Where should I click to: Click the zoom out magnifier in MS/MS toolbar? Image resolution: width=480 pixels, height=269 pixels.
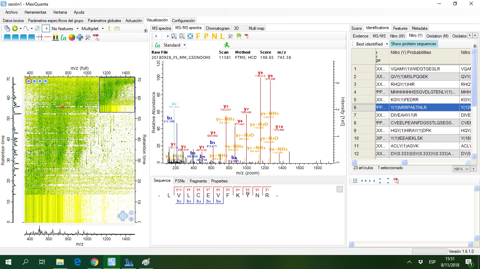(182, 36)
